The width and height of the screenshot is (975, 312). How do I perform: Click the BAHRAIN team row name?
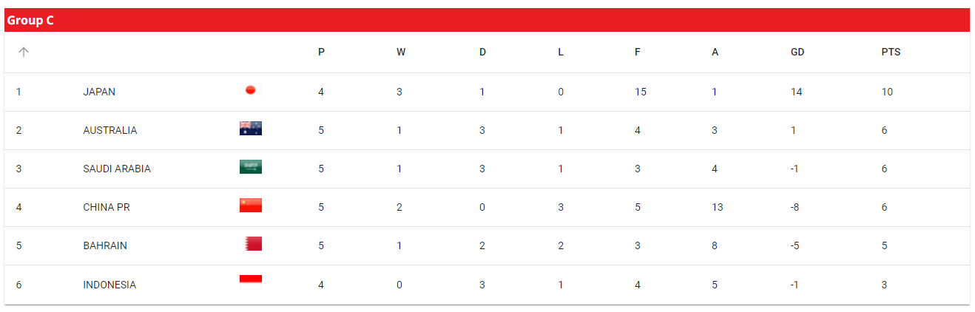tap(105, 246)
